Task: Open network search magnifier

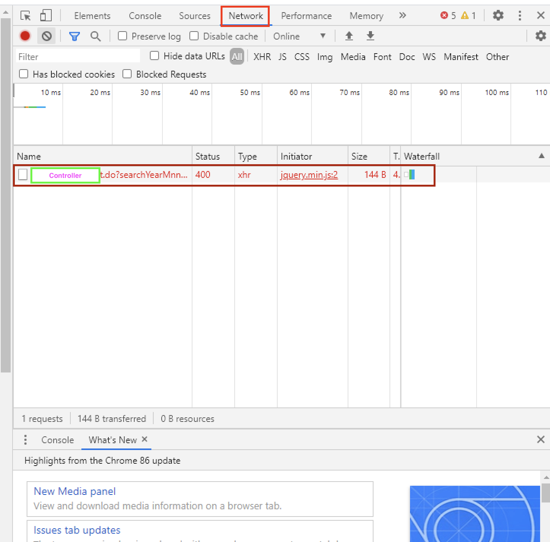Action: 95,36
